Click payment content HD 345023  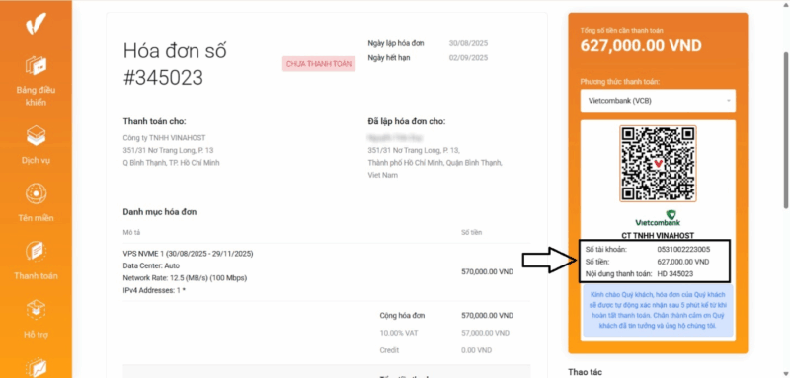pyautogui.click(x=675, y=274)
